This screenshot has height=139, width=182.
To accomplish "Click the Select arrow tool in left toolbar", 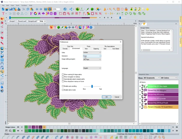I will pos(2,19).
